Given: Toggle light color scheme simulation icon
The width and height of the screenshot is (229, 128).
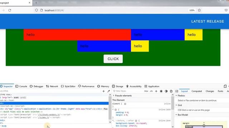Looking at the screenshot, I should tap(161, 91).
